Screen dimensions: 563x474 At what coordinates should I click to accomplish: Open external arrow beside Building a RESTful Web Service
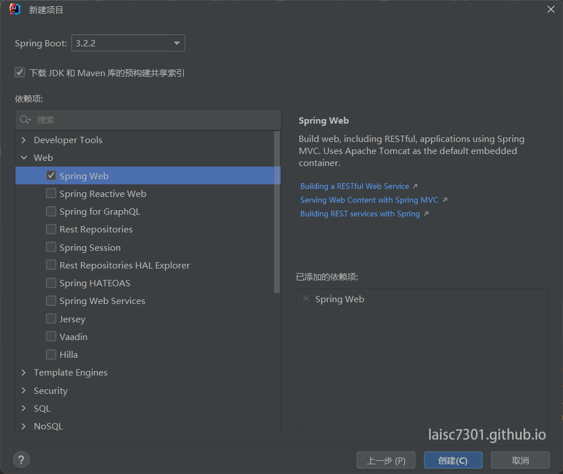(x=415, y=186)
